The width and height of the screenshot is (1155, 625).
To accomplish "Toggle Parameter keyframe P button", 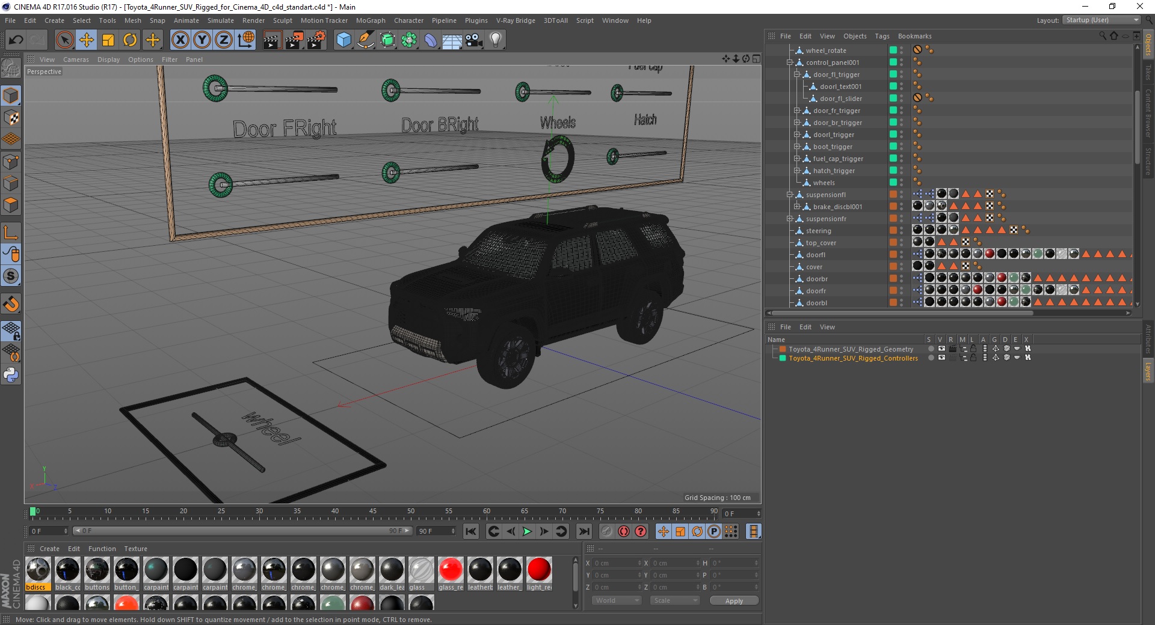I will coord(714,531).
